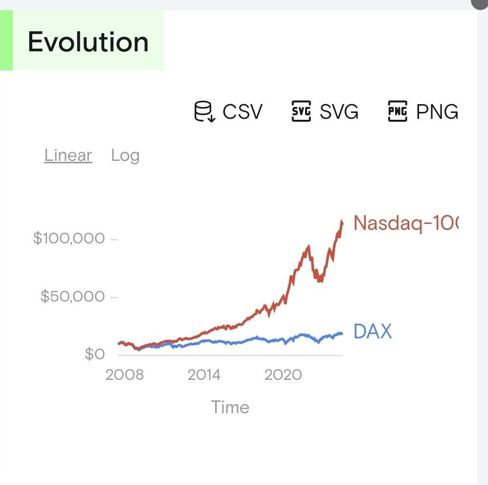This screenshot has height=485, width=488.
Task: Switch the chart to Log scale
Action: coord(125,155)
